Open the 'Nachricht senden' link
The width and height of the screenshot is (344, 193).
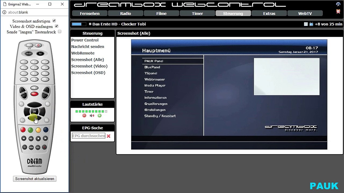88,47
